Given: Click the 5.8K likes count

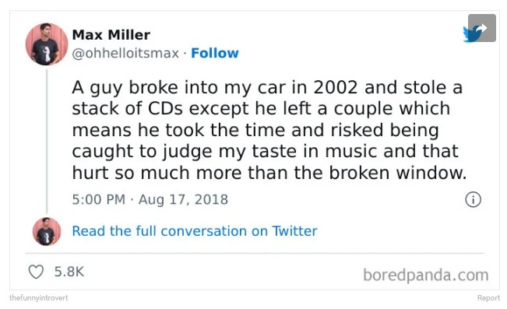Looking at the screenshot, I should pos(69,272).
